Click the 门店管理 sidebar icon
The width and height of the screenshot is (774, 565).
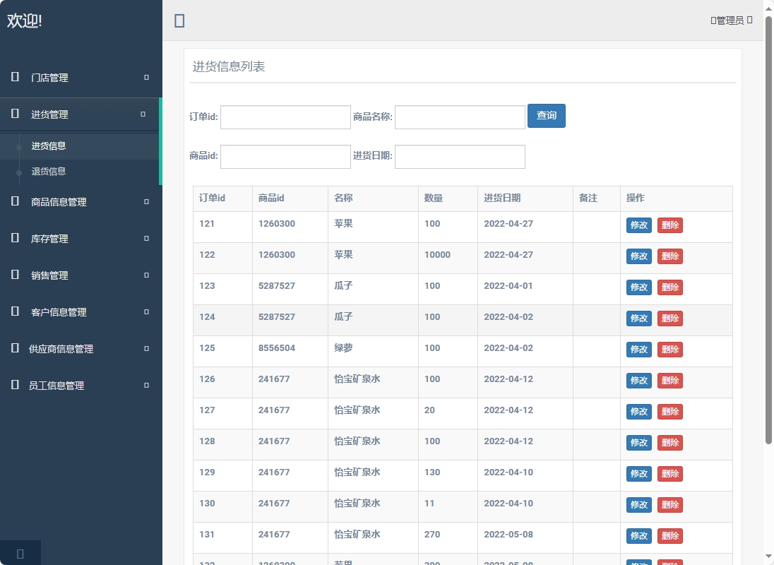point(14,78)
